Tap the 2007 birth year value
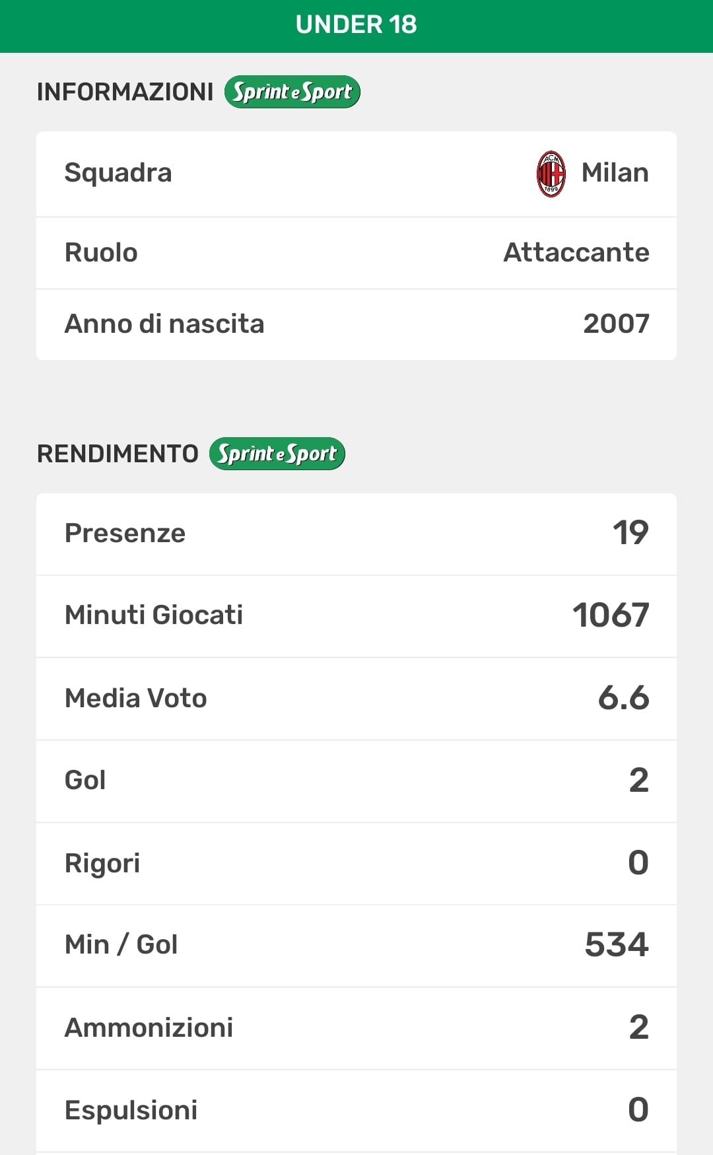This screenshot has width=713, height=1155. point(616,324)
